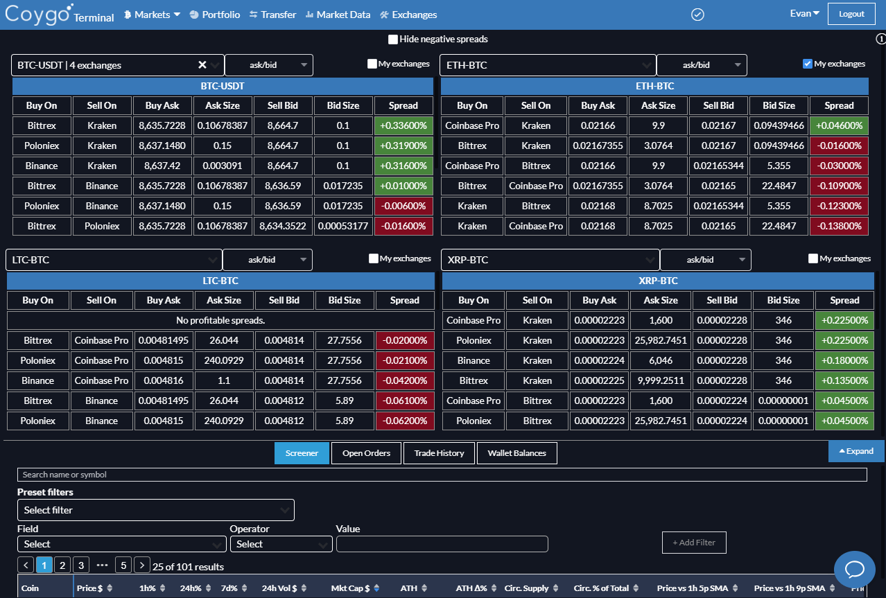Open the ETH-BTC pair selector dropdown
This screenshot has width=886, height=598.
click(x=548, y=65)
